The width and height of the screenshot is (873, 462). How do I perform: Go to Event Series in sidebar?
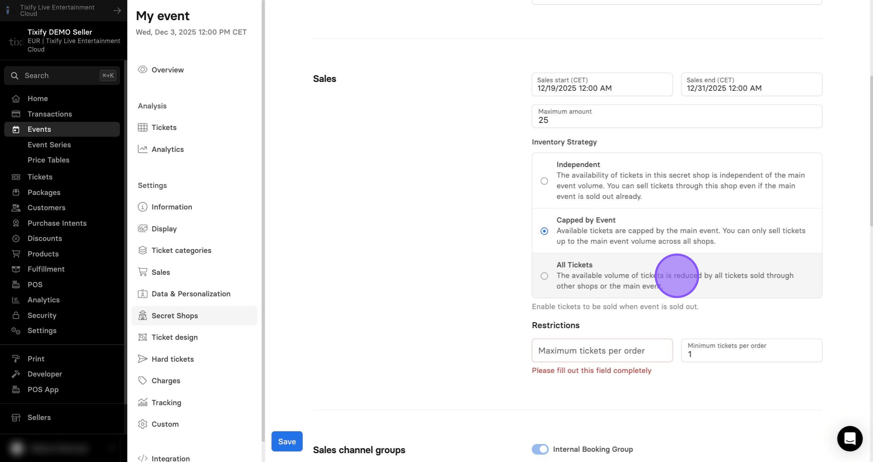coord(49,145)
